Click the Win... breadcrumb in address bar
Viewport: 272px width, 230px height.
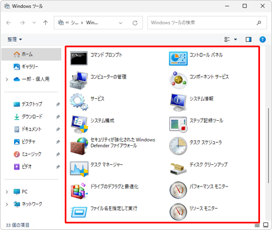coord(92,23)
